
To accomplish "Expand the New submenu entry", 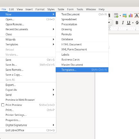I will pos(28,14).
